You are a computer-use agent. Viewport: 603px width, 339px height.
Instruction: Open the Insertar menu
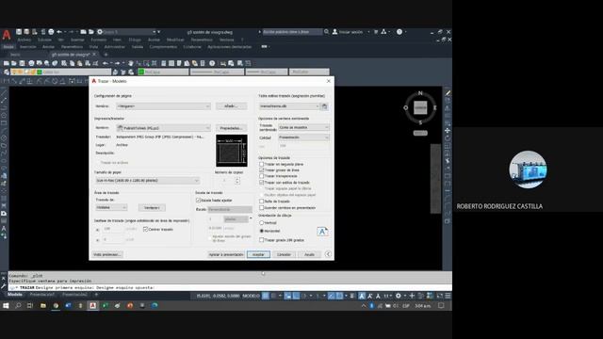point(77,40)
